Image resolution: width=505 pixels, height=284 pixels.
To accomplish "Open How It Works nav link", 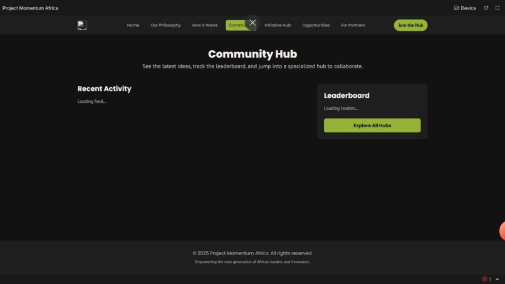I will click(205, 25).
